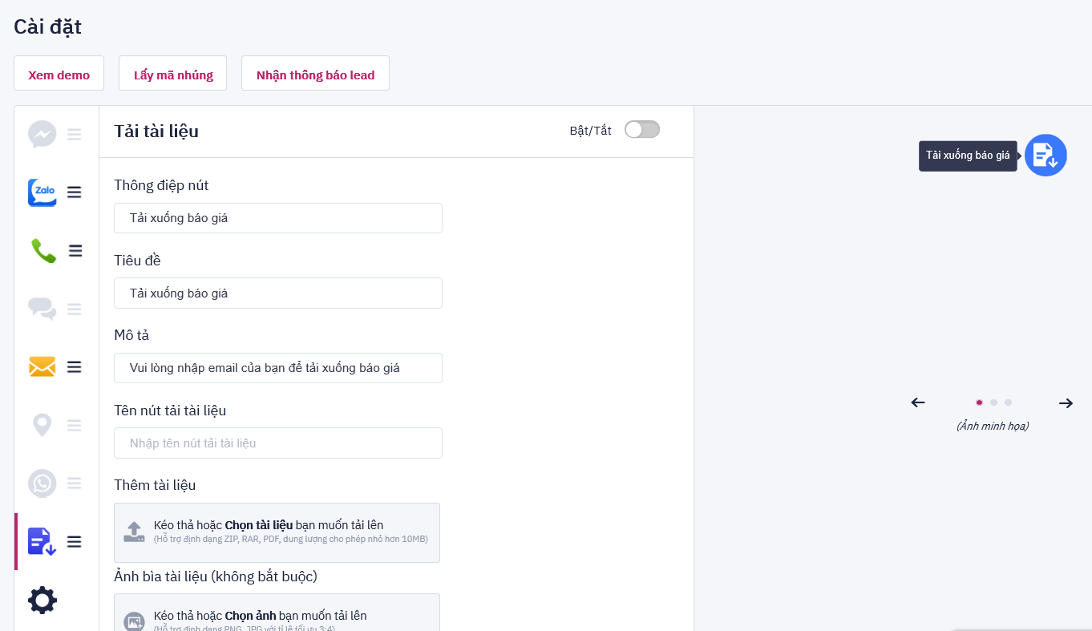Open the gear settings icon in sidebar
This screenshot has width=1092, height=631.
(42, 601)
